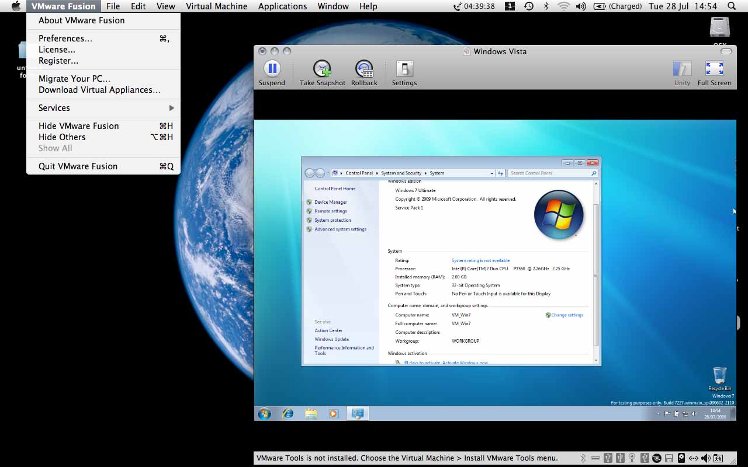Click the Spotlight magnifier in menu bar
The height and width of the screenshot is (467, 748).
tap(732, 6)
